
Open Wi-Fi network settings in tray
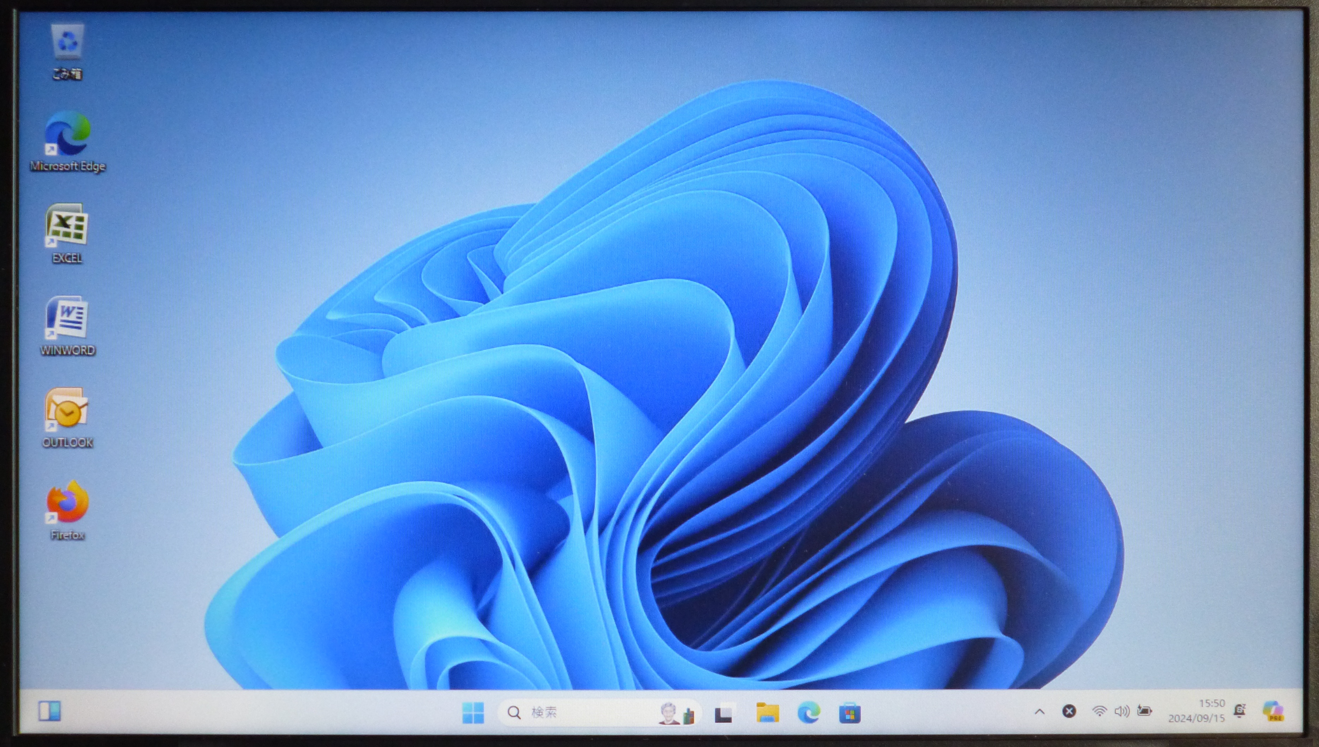click(x=1099, y=711)
